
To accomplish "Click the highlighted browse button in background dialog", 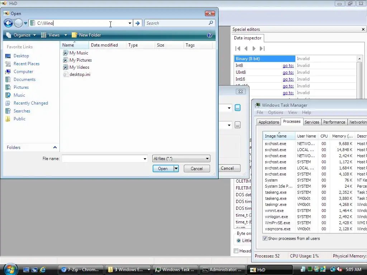I will (238, 108).
